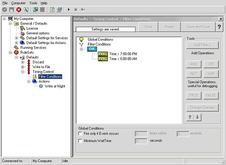Collapse the RuleSets tree node
Viewport: 226px width, 165px height.
coord(11,52)
